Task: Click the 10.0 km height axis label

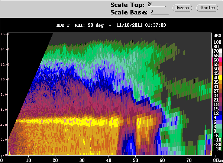Action: coord(4,79)
